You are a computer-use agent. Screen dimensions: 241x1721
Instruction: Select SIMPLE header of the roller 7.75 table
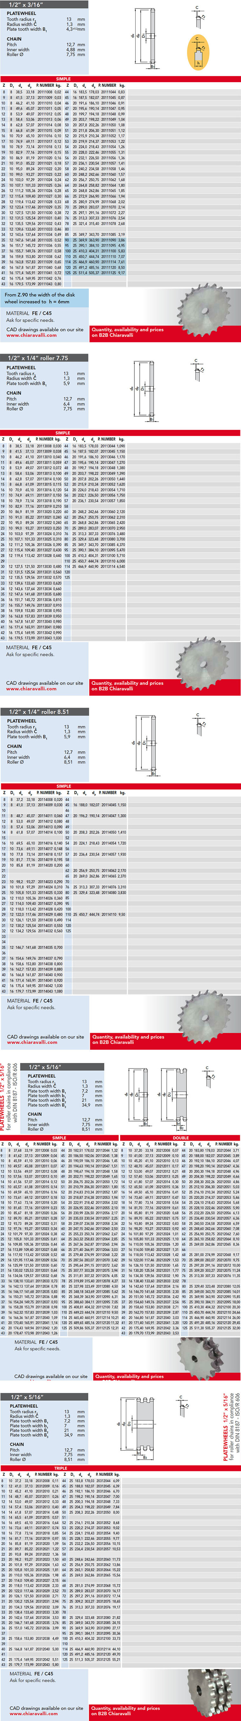[x=63, y=433]
